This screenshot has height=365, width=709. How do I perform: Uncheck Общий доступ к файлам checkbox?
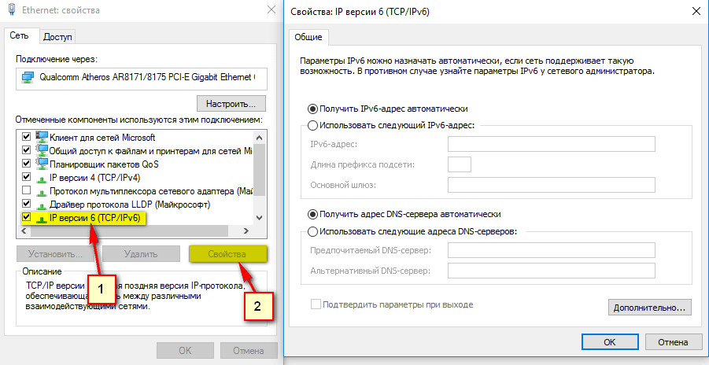point(26,150)
